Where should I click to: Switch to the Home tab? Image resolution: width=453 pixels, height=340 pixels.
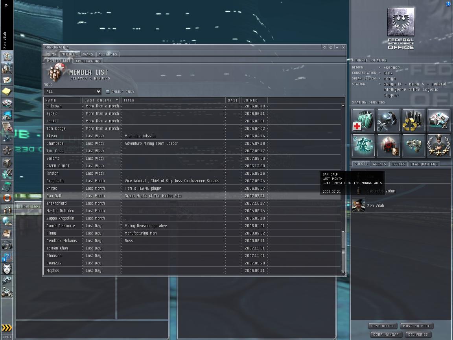pos(52,54)
